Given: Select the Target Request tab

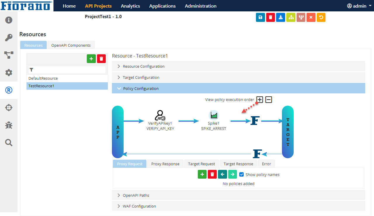Looking at the screenshot, I should tap(202, 164).
